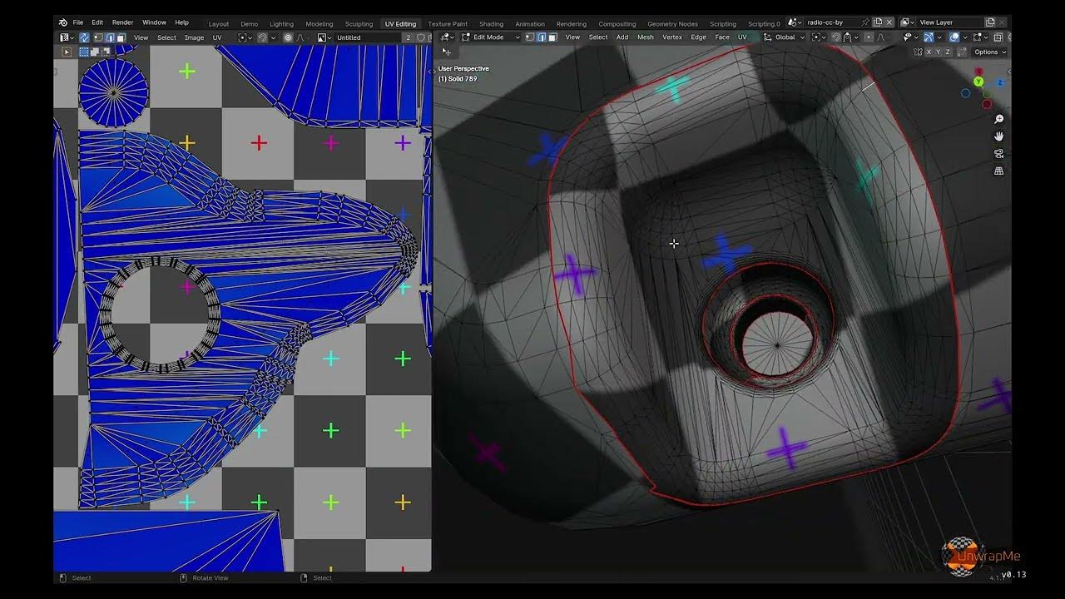Screen dimensions: 1065x599
Task: Delete the radio-cc-by scene with X
Action: pyautogui.click(x=889, y=22)
